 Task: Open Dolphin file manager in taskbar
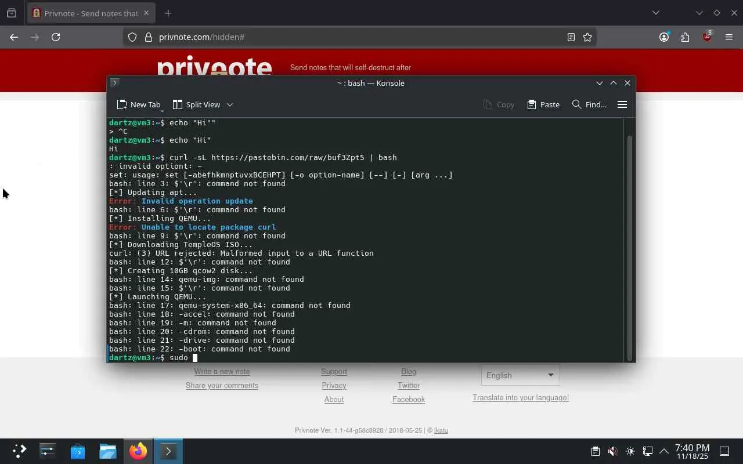107,451
